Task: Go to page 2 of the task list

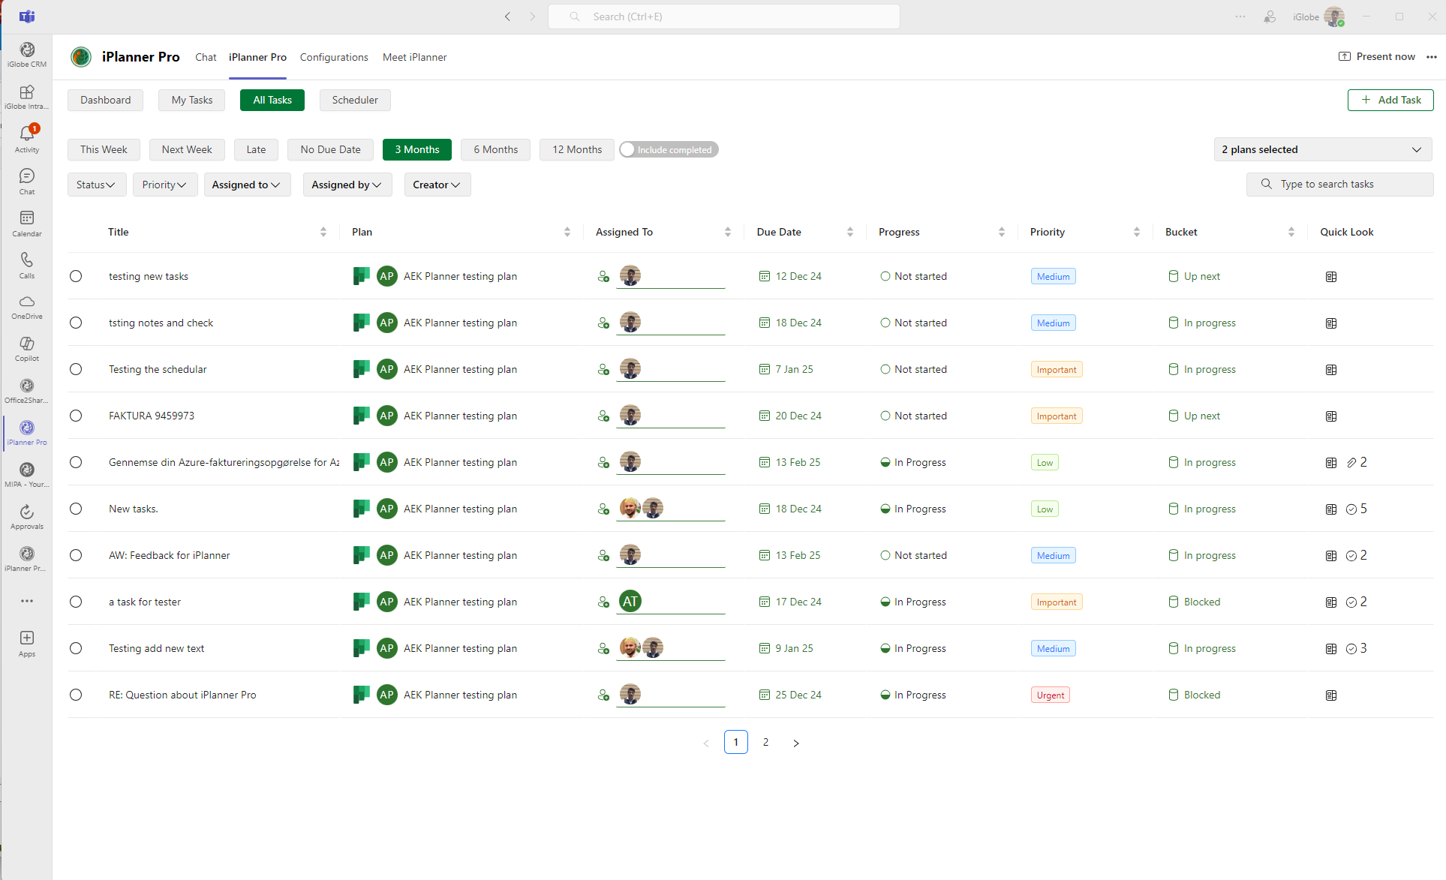Action: [765, 742]
